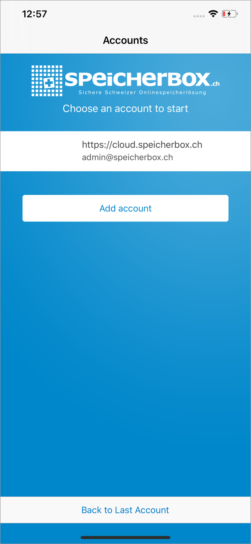251x544 pixels.
Task: Click the https://cloud.speicherbox.ch server URL text
Action: 142,145
